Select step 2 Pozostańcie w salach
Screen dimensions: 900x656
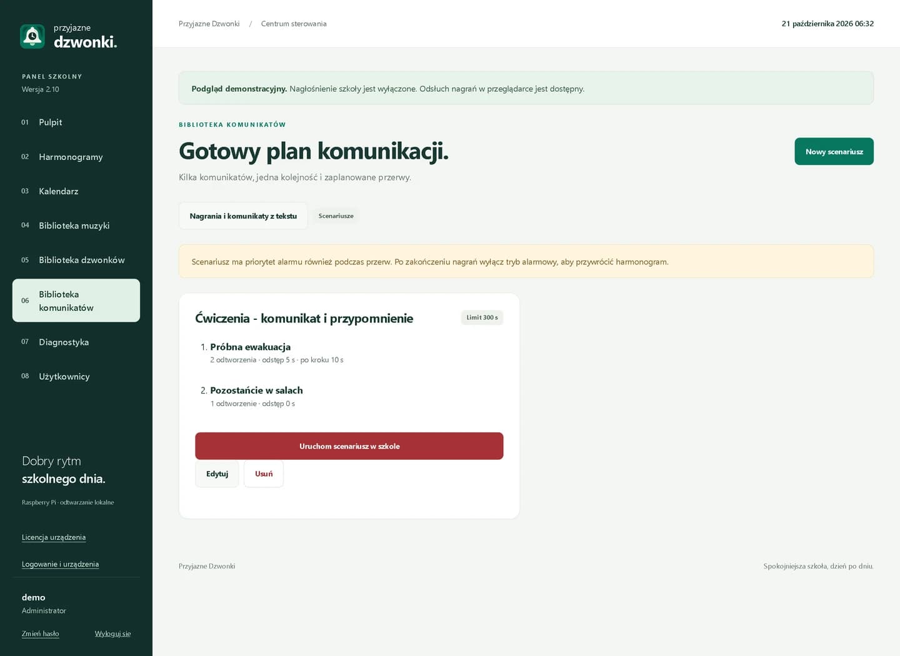click(x=256, y=390)
